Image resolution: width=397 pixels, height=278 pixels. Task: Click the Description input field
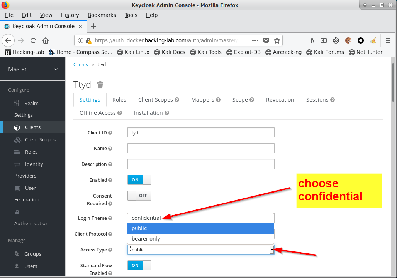[201, 164]
